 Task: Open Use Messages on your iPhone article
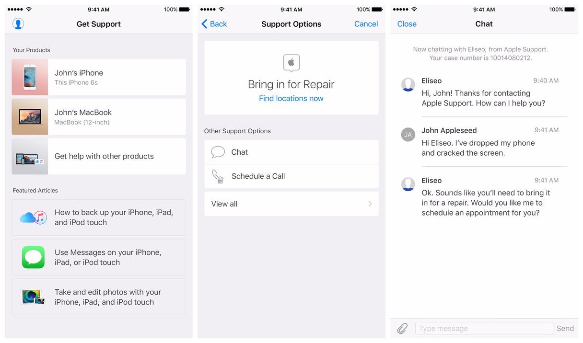tap(99, 257)
